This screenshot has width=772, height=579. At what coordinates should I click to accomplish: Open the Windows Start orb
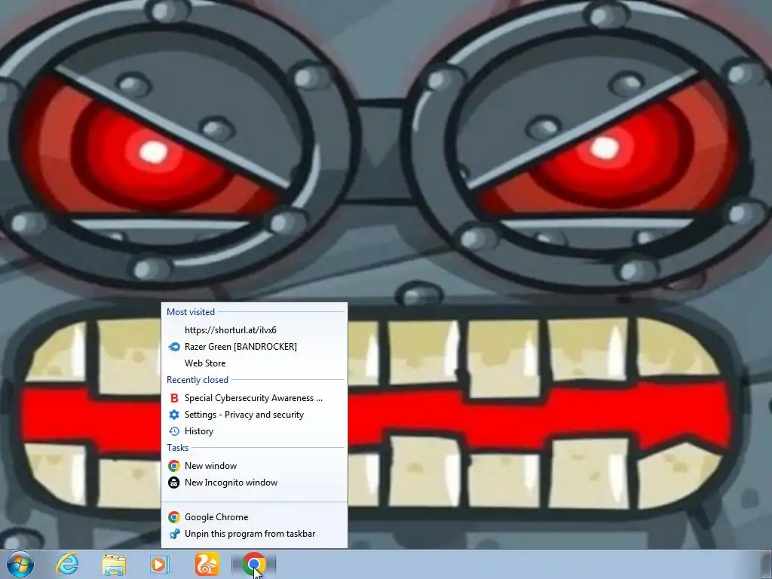point(20,564)
